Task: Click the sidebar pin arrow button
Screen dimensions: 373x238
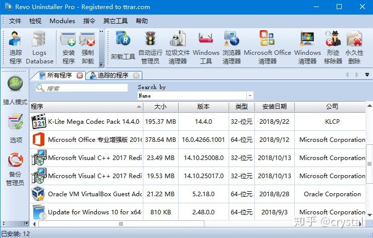Action: pos(26,223)
